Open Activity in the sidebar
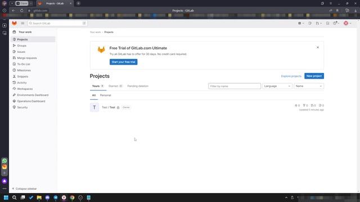360x202 pixels. (33, 82)
